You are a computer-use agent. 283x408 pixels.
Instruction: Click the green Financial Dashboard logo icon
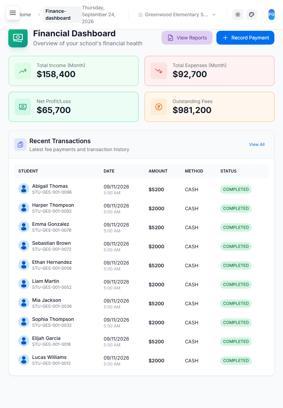18,38
